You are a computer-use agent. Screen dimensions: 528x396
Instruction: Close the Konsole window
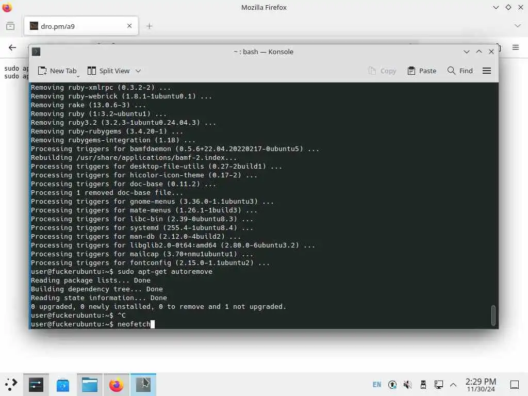pyautogui.click(x=491, y=52)
